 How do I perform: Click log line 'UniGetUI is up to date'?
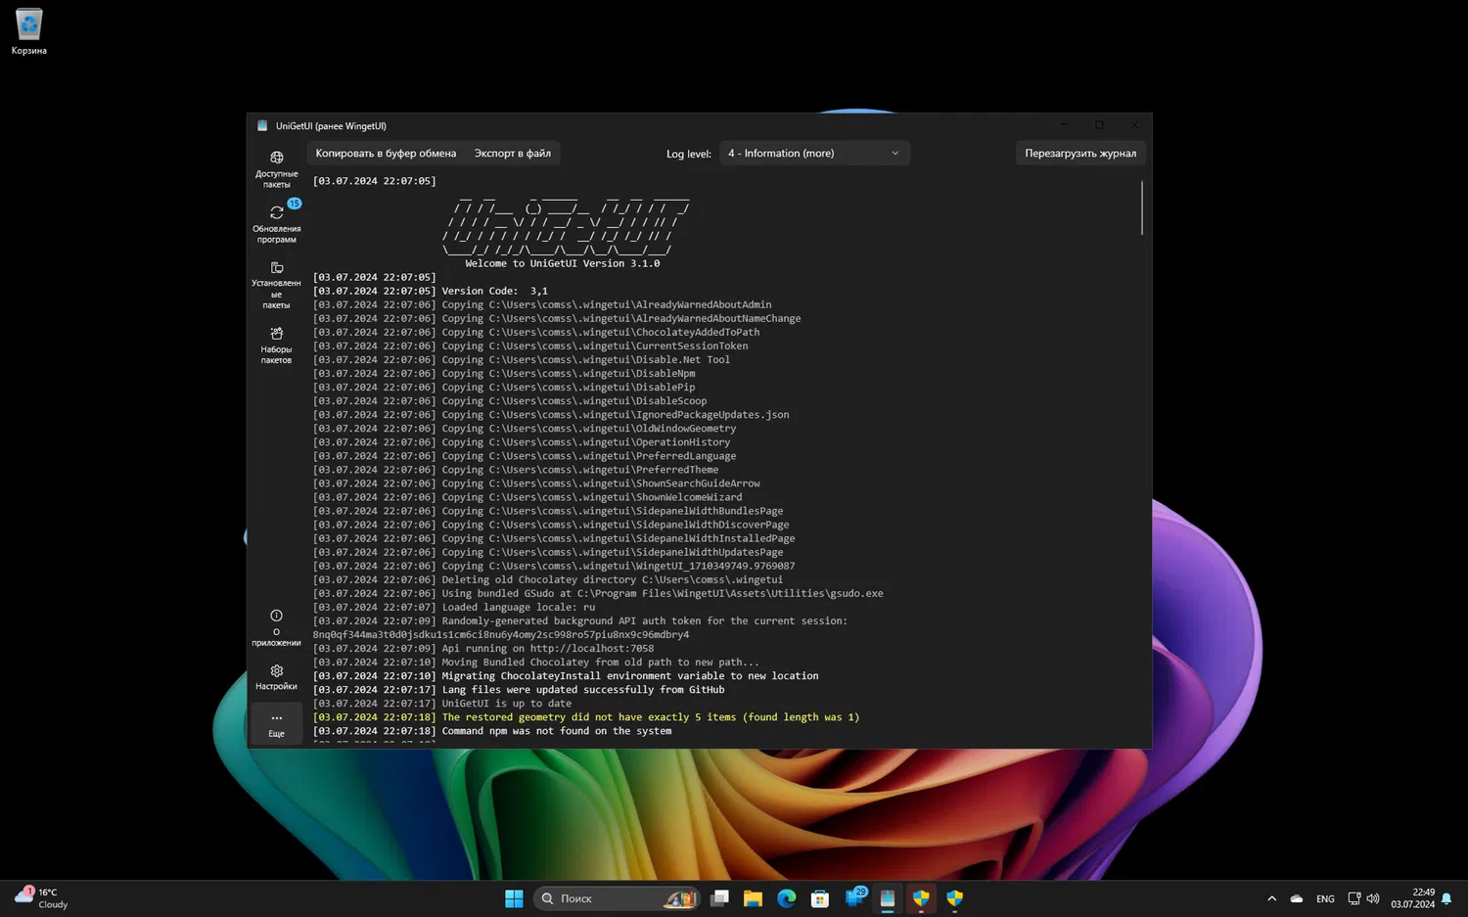(442, 703)
